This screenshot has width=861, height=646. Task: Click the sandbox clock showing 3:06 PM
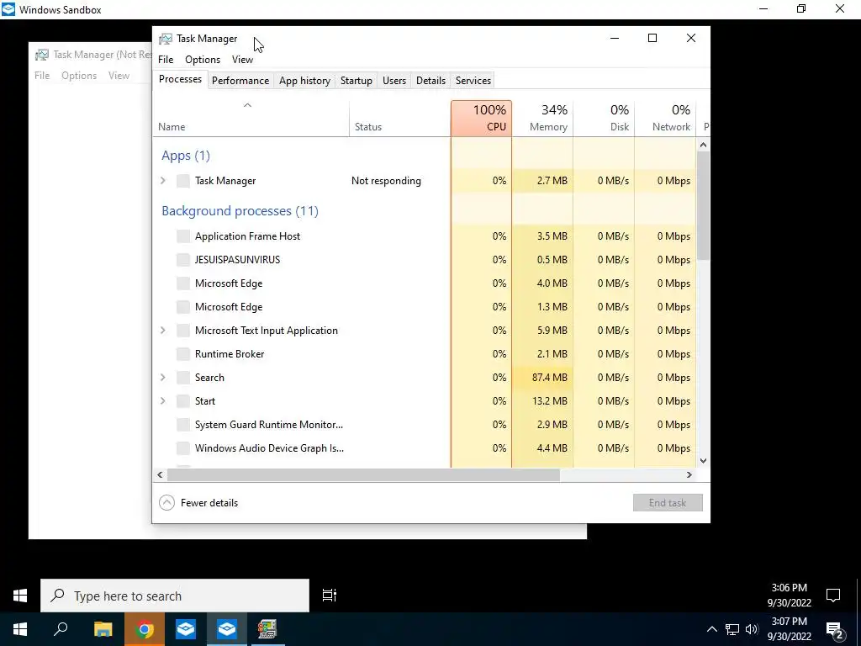click(789, 596)
